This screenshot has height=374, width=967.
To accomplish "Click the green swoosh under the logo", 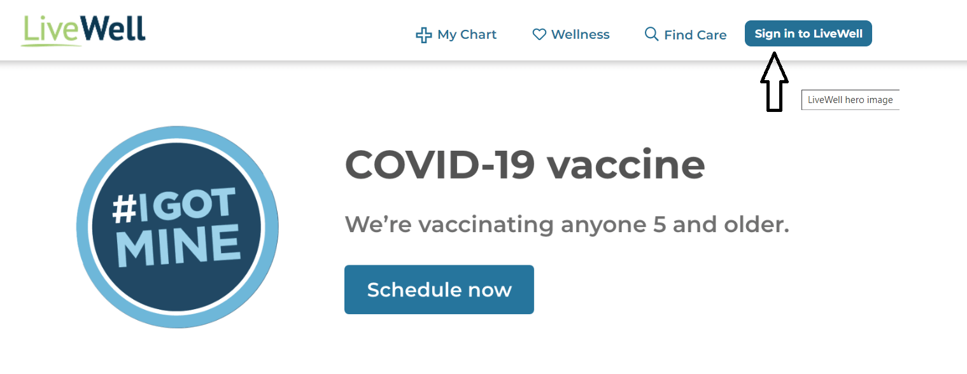I will 51,44.
